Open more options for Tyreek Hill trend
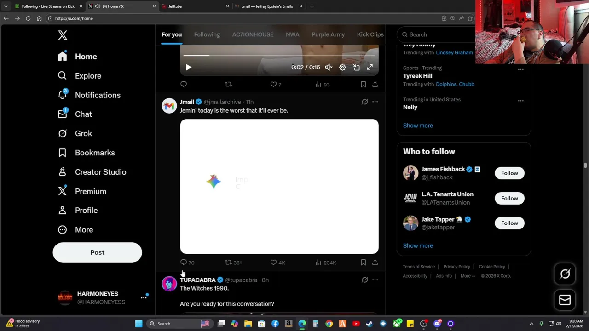589x331 pixels. (520, 69)
